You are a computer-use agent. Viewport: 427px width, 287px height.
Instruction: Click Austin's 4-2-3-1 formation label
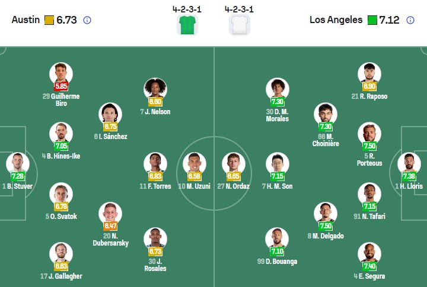pos(187,9)
